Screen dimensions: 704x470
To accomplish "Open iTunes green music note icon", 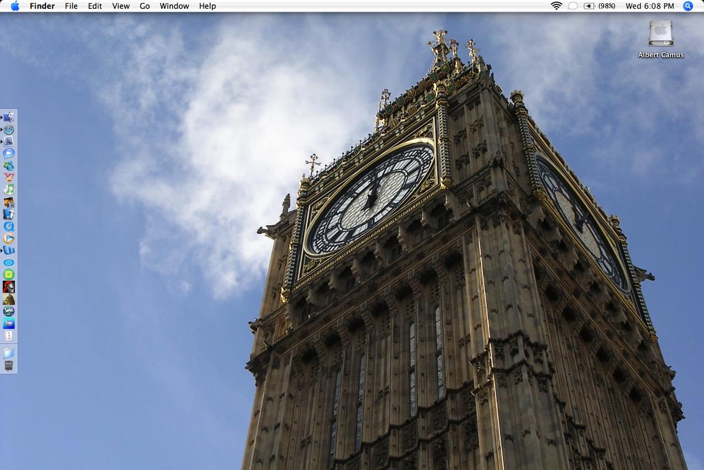I will click(9, 190).
